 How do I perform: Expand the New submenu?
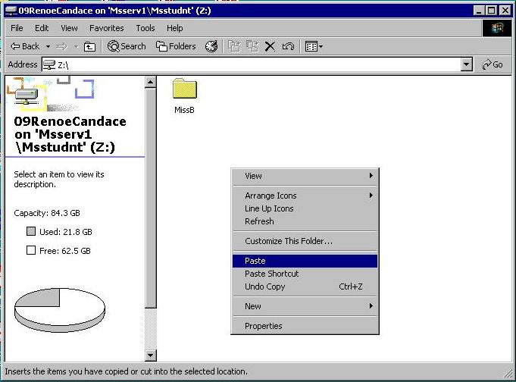click(305, 306)
